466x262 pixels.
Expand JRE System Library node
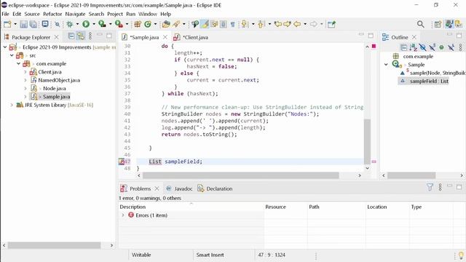[x=12, y=105]
